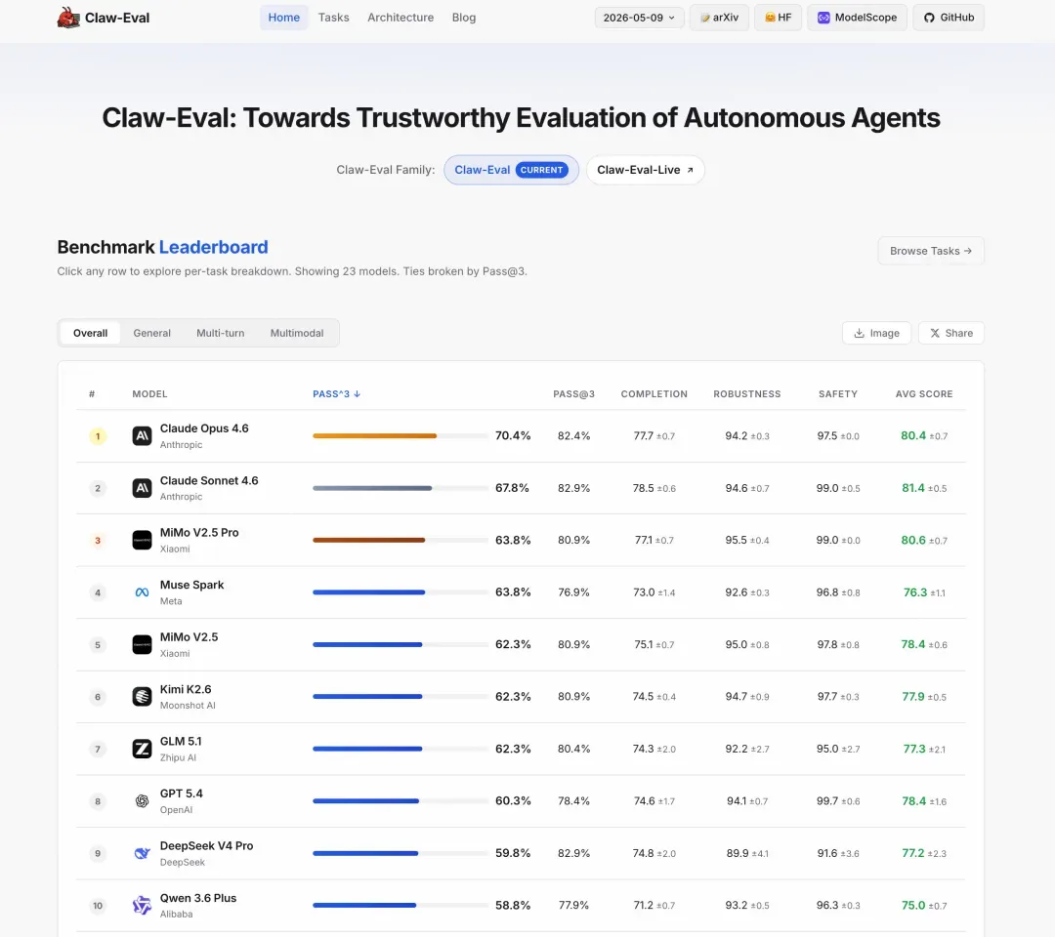Image resolution: width=1055 pixels, height=937 pixels.
Task: Sort by the AVG SCORE column header
Action: (x=924, y=394)
